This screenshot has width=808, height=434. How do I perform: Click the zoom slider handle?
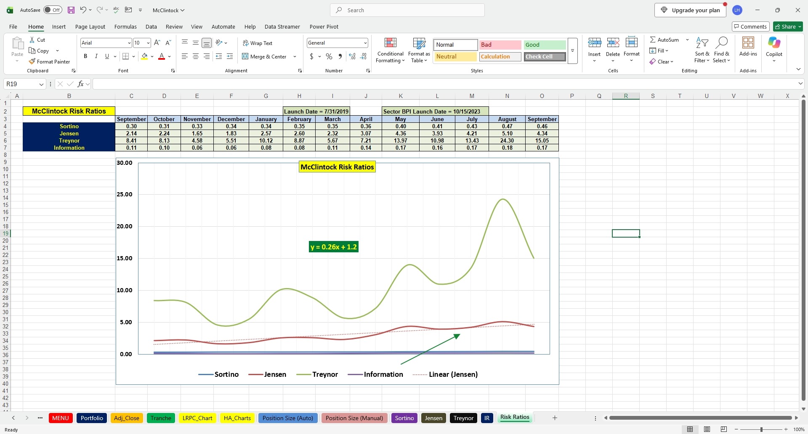[761, 429]
